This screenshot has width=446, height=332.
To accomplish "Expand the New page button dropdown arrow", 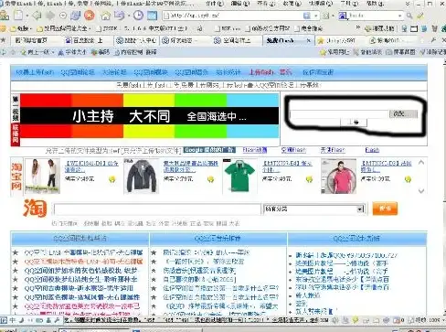I will [27, 16].
